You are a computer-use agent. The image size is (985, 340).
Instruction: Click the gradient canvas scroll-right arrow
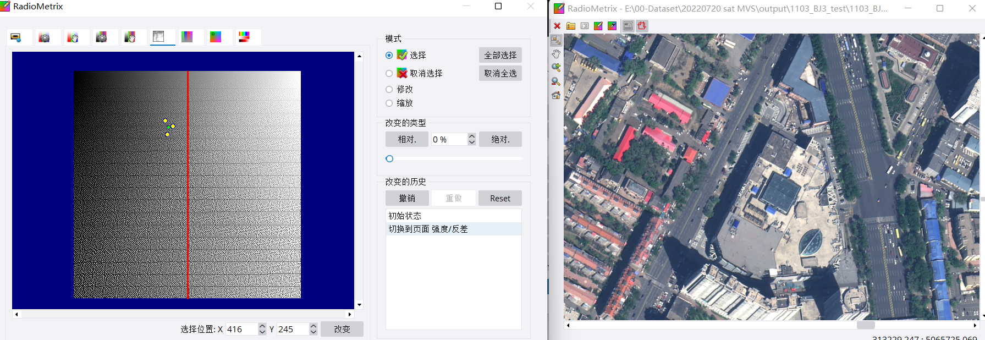(350, 314)
